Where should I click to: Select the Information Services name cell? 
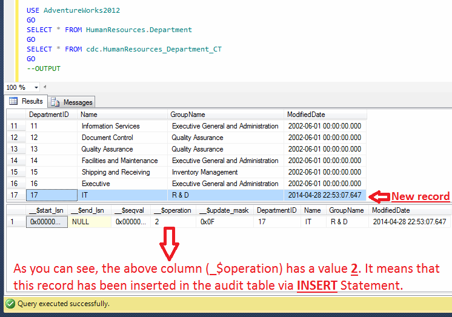110,126
